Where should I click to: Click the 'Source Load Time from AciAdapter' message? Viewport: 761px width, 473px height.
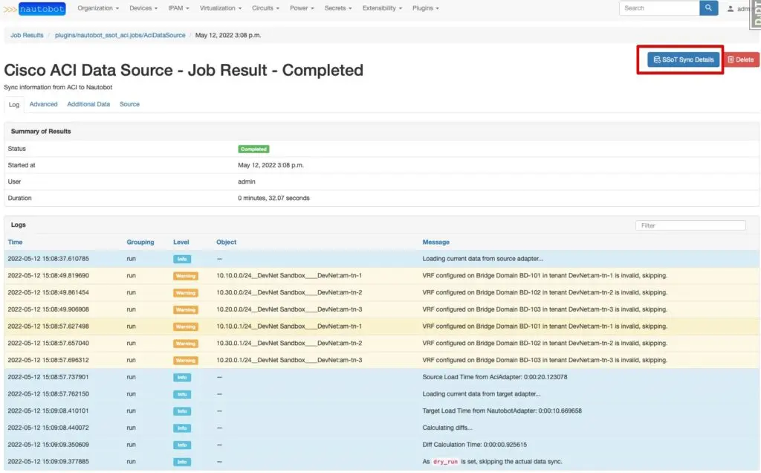[494, 377]
